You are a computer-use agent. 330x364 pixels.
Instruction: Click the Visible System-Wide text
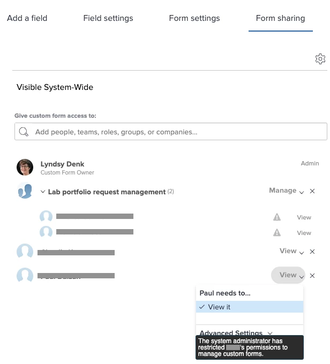point(55,87)
